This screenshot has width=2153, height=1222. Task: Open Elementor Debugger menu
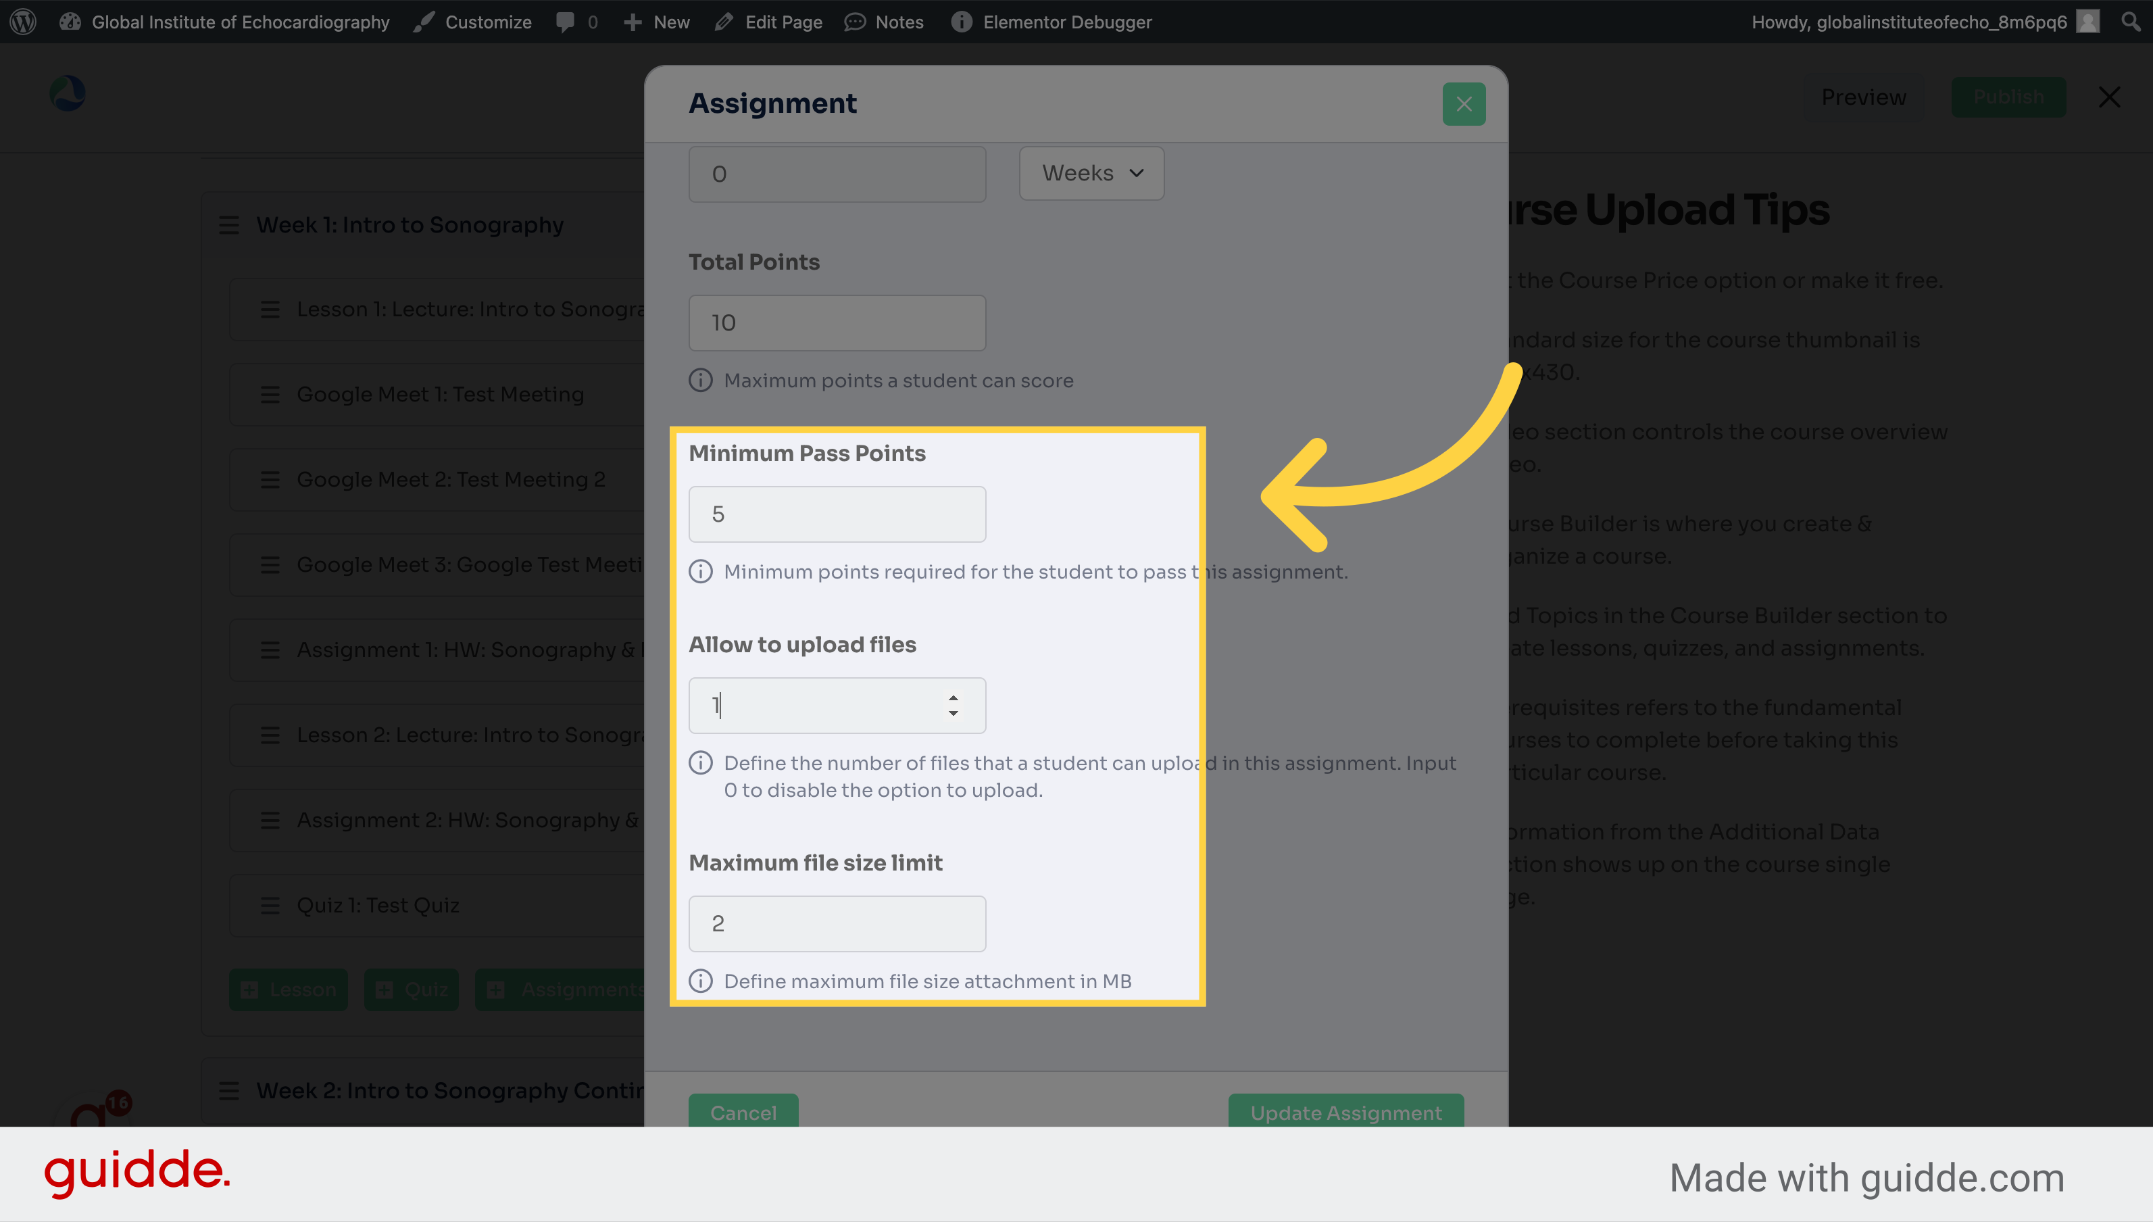[1052, 22]
